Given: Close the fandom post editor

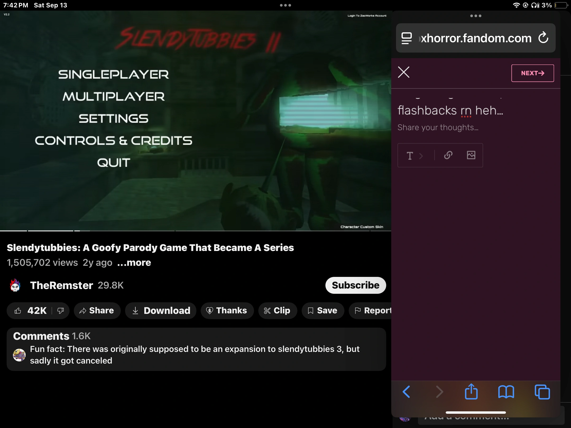Looking at the screenshot, I should pyautogui.click(x=403, y=72).
